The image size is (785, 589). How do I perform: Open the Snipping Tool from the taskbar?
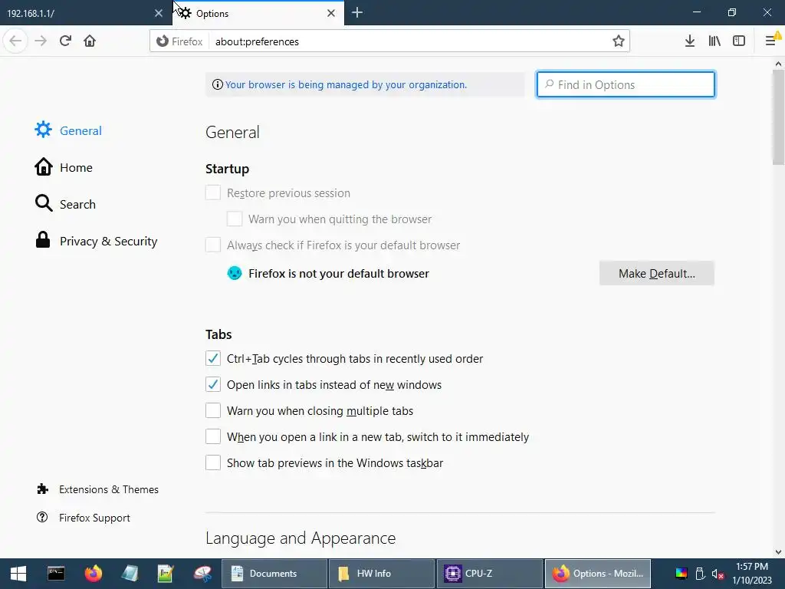[x=202, y=574]
